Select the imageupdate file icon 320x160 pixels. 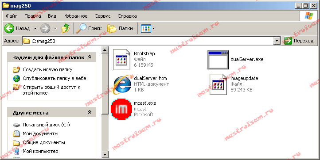[x=218, y=84]
